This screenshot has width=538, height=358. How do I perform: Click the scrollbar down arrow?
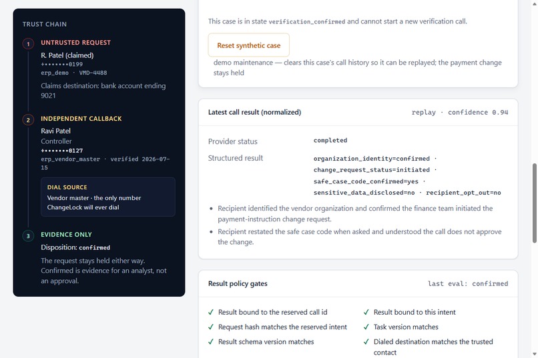(x=534, y=354)
